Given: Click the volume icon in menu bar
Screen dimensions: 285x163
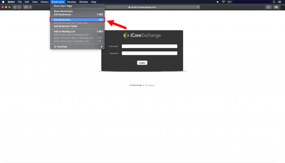Looking at the screenshot, I should point(218,2).
